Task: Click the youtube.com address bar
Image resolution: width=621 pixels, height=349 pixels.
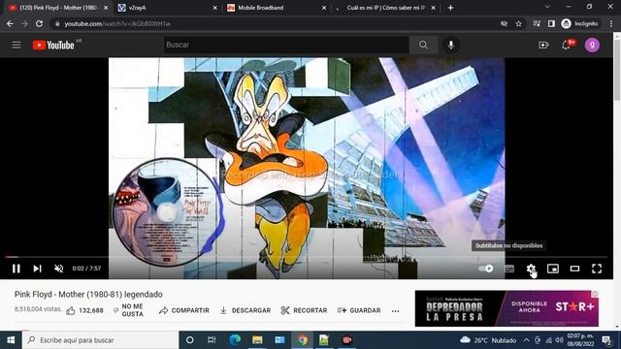Action: [x=278, y=23]
